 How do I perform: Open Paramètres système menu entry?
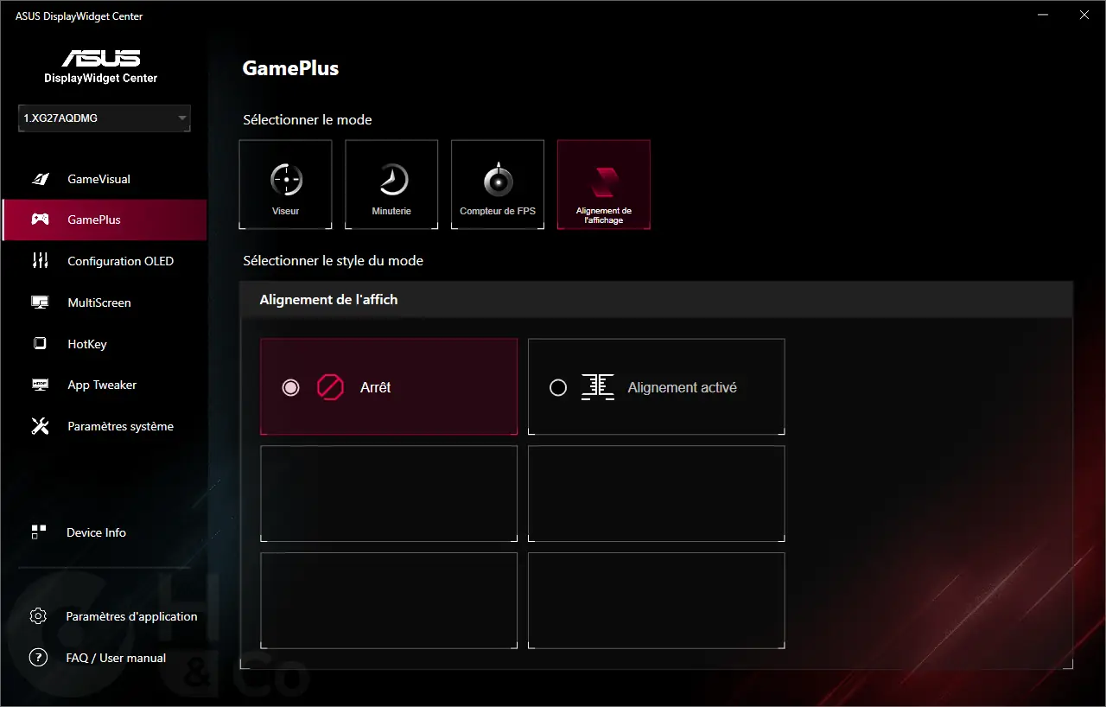104,426
